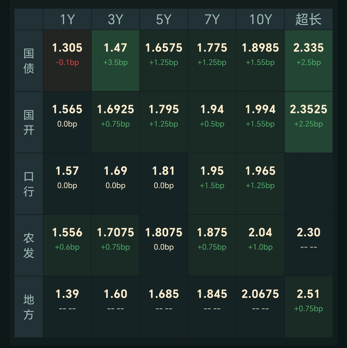Choose the 7Y column header
This screenshot has width=347, height=348.
click(x=212, y=19)
